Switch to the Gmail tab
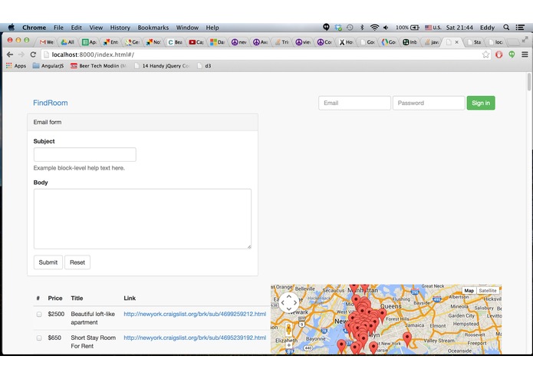 pyautogui.click(x=46, y=41)
